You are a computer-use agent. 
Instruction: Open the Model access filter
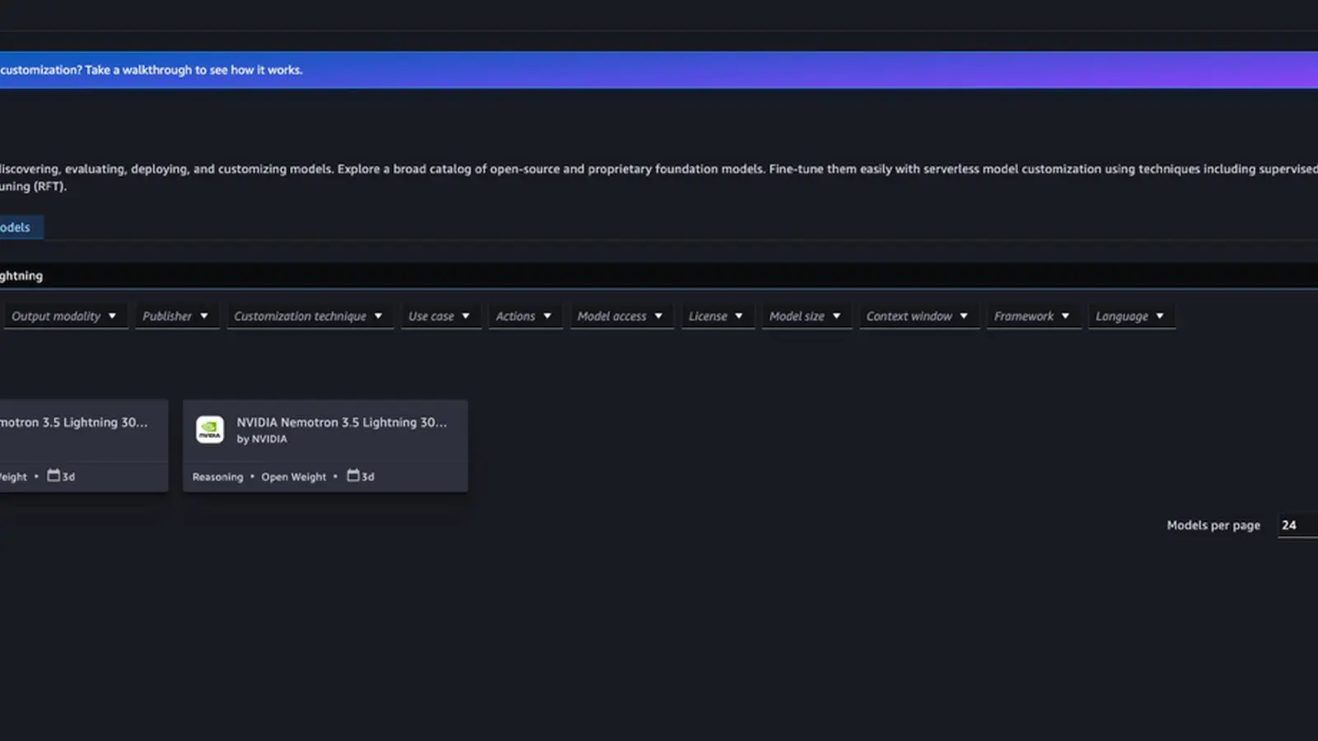pos(620,316)
